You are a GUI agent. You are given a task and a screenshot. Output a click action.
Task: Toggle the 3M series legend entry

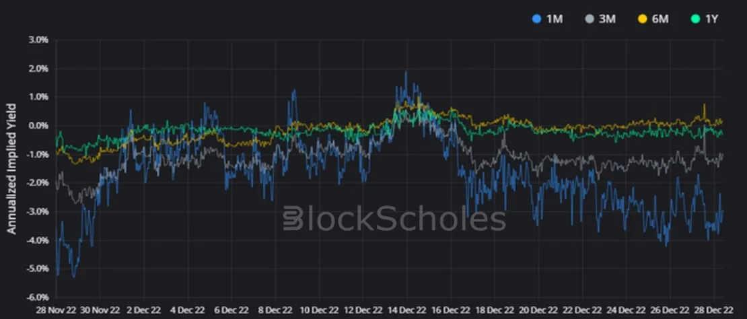point(601,20)
